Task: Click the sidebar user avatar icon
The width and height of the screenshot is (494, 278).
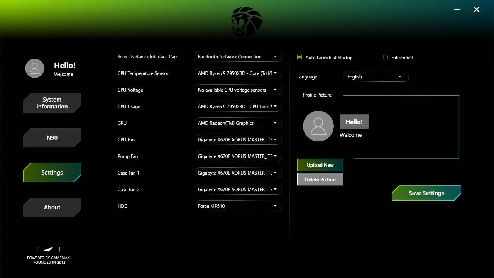Action: (x=35, y=68)
